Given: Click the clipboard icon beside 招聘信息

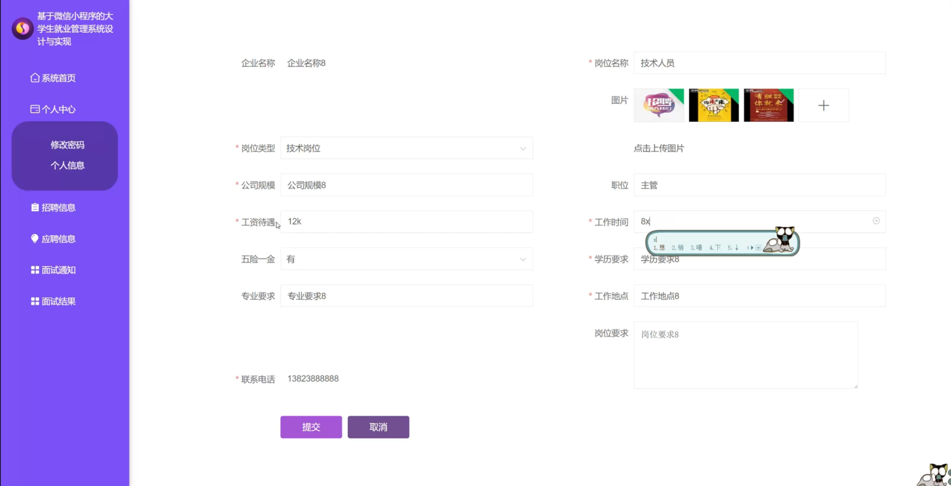Looking at the screenshot, I should [x=35, y=207].
